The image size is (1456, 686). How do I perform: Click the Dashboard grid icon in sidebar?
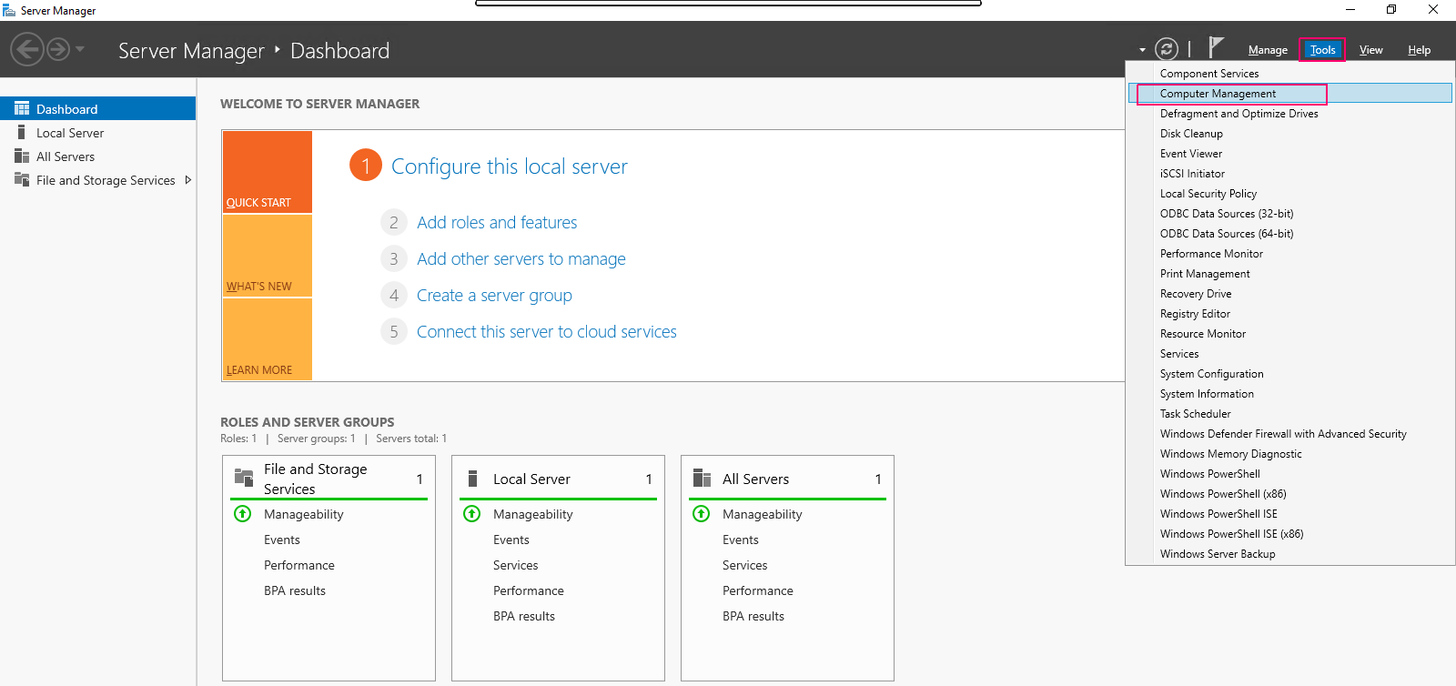(x=22, y=108)
